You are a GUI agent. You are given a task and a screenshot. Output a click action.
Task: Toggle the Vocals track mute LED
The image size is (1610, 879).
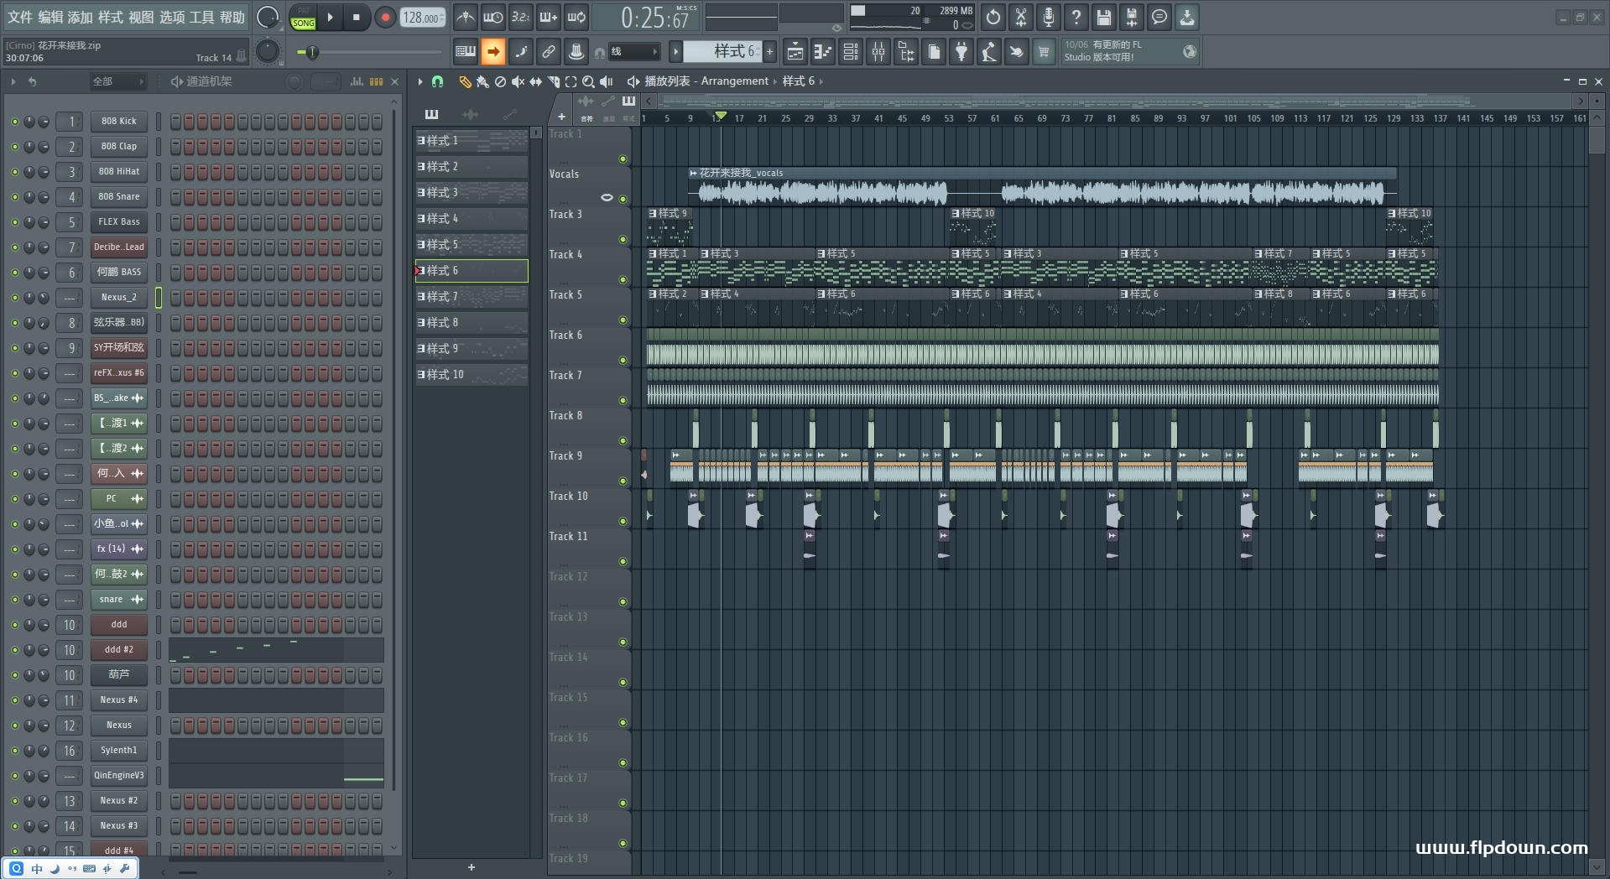pyautogui.click(x=623, y=199)
